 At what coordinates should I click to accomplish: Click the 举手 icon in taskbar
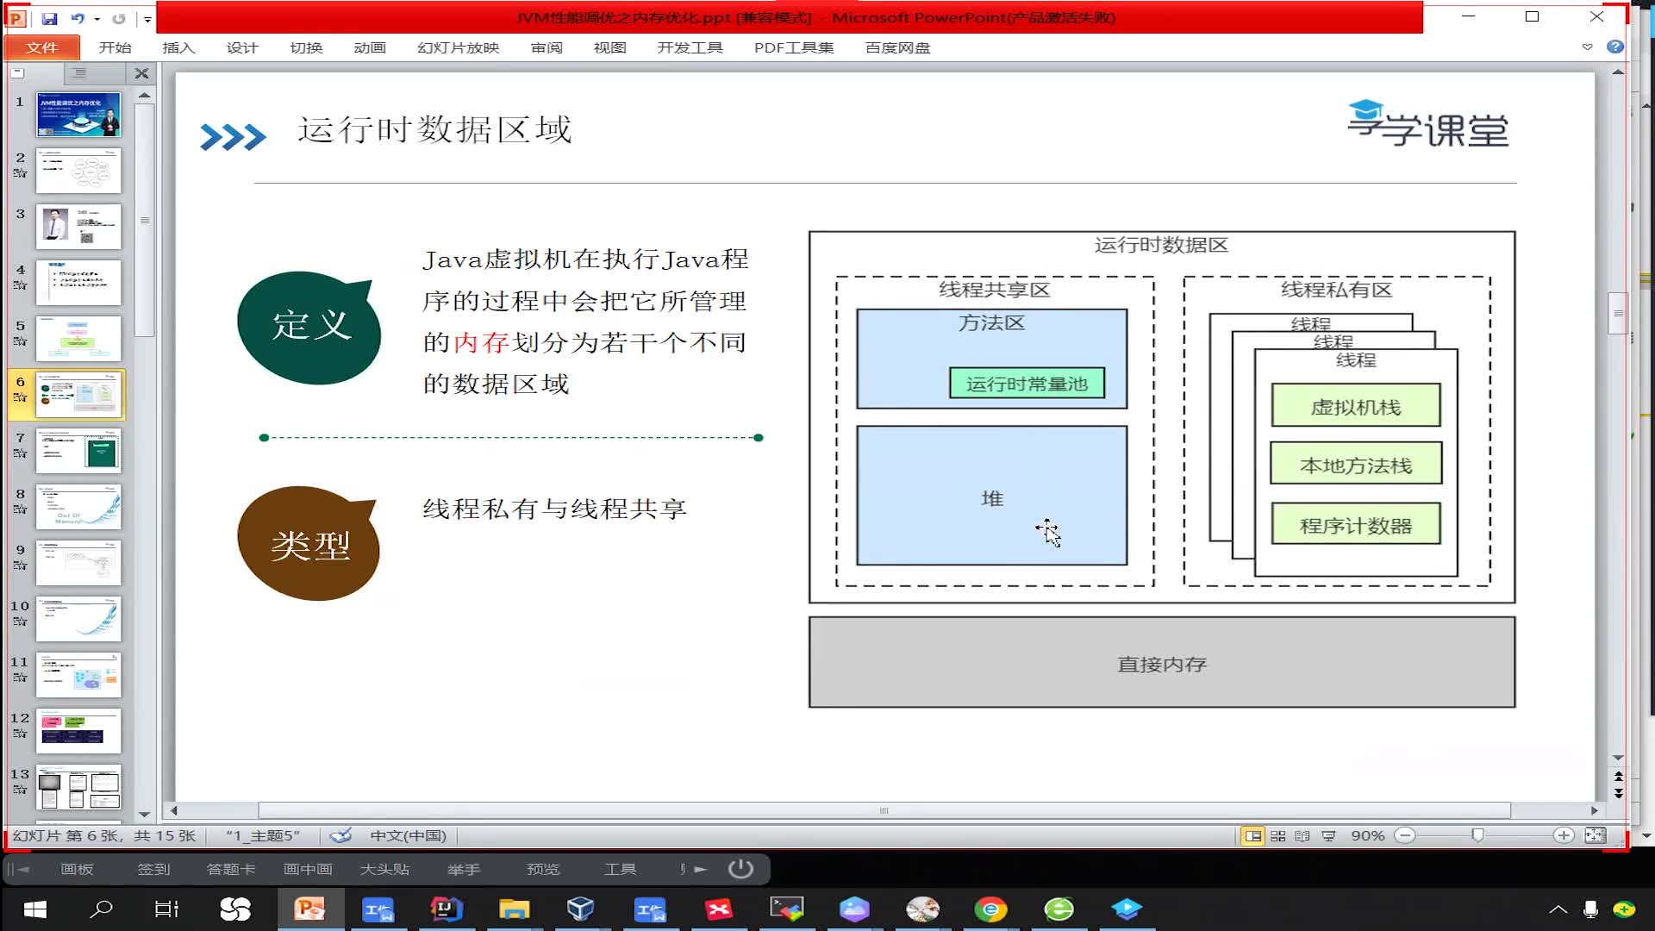tap(464, 868)
